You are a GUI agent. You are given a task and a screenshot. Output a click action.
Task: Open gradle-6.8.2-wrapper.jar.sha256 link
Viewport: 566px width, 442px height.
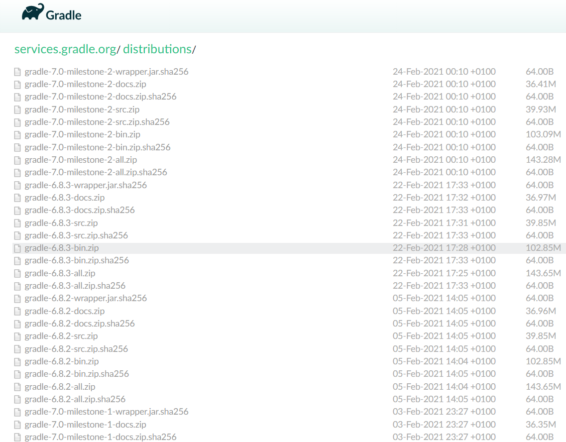[86, 298]
